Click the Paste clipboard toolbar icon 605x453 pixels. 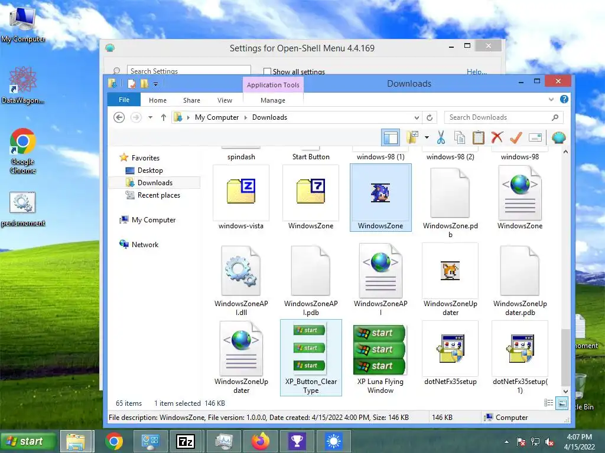point(478,137)
